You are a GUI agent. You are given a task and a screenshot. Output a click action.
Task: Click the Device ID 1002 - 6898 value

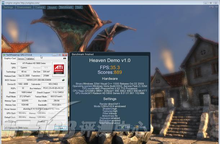(x=23, y=84)
